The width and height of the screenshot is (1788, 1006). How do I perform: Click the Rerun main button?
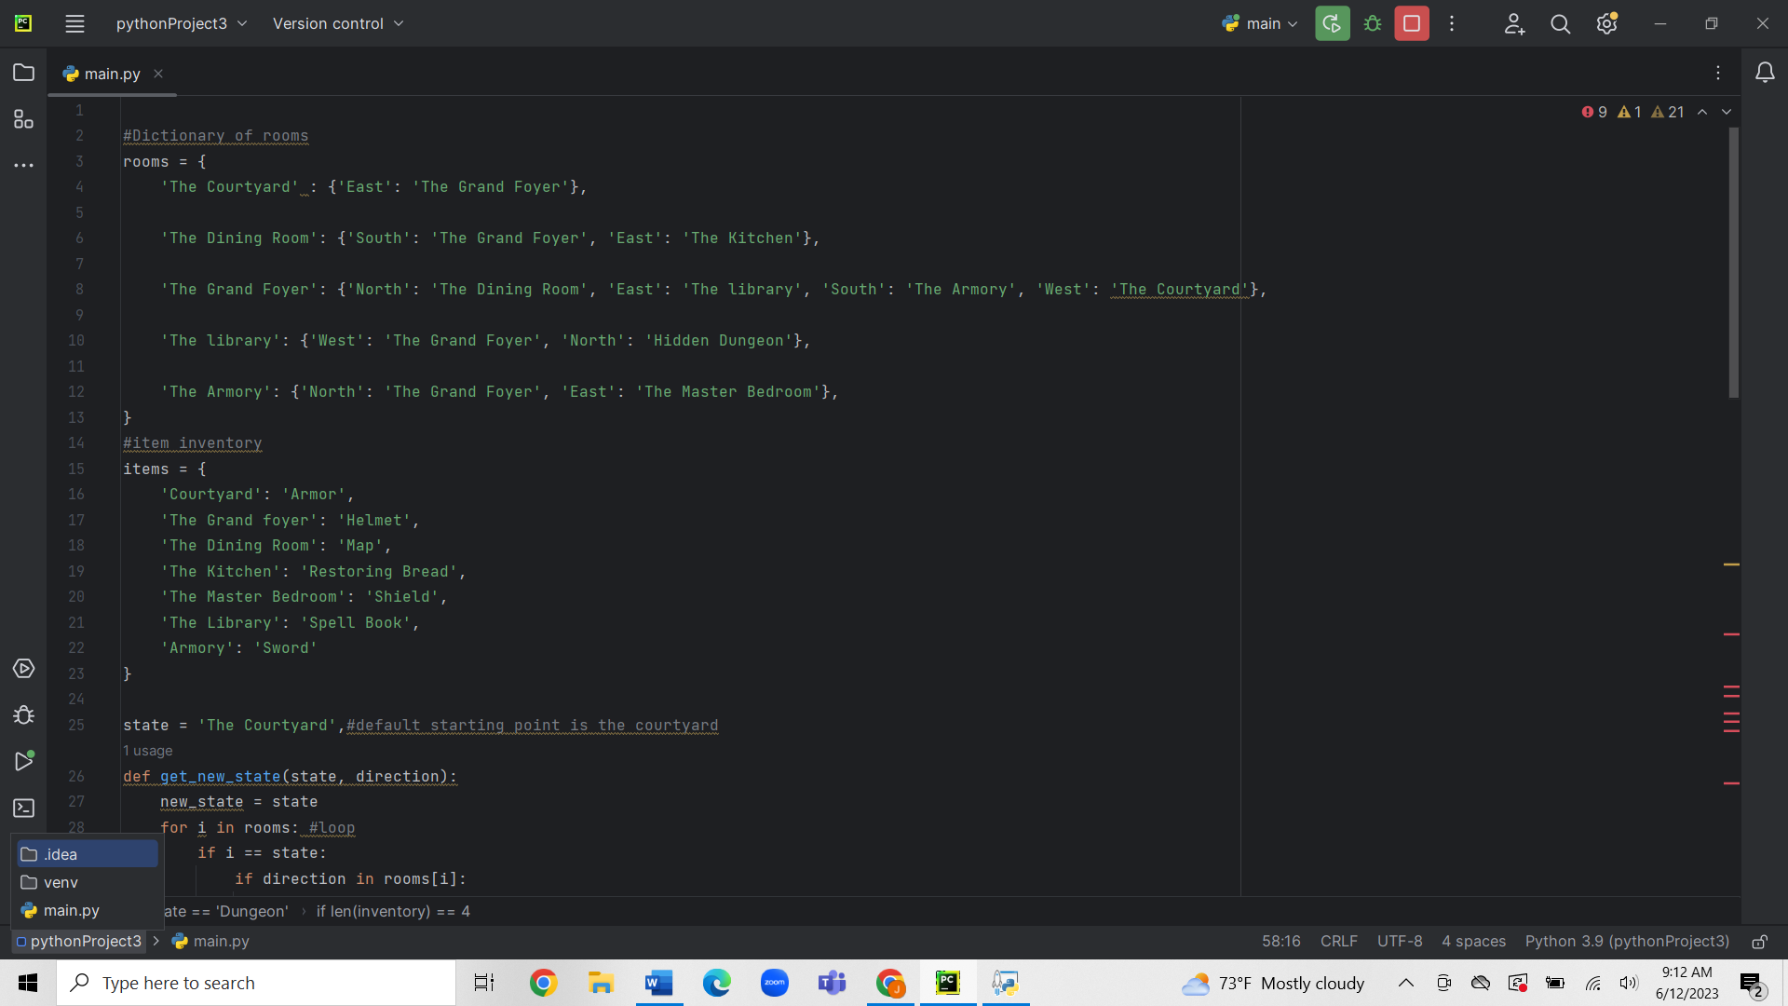tap(1332, 23)
